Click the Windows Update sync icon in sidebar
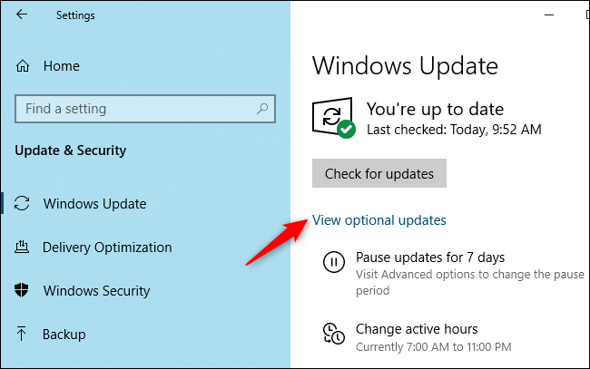Viewport: 590px width, 369px height. [24, 203]
